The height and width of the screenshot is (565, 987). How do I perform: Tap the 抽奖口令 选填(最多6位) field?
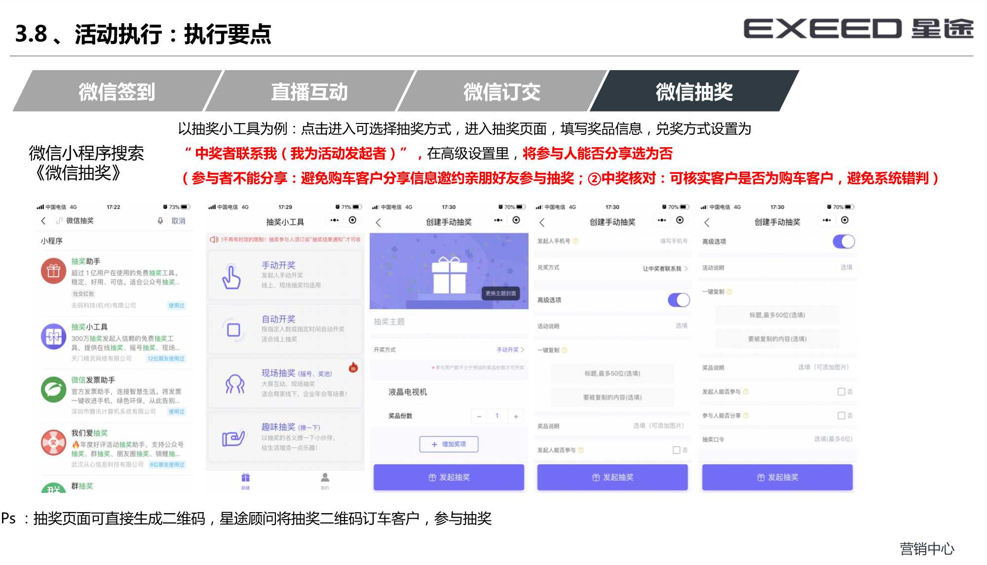pyautogui.click(x=833, y=439)
